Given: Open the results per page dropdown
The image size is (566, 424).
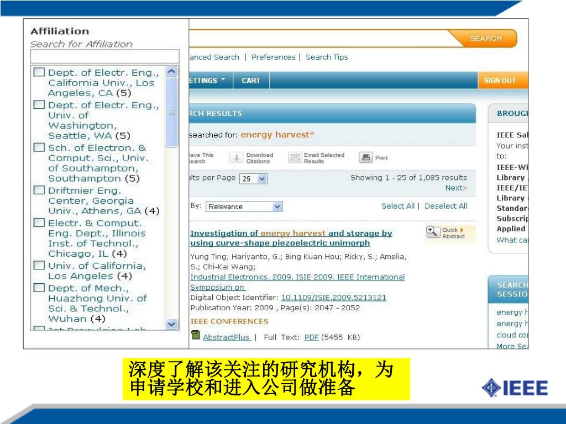Looking at the screenshot, I should 253,178.
